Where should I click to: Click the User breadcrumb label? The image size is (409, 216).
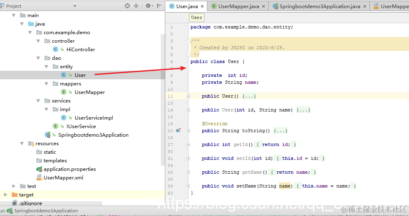point(196,17)
